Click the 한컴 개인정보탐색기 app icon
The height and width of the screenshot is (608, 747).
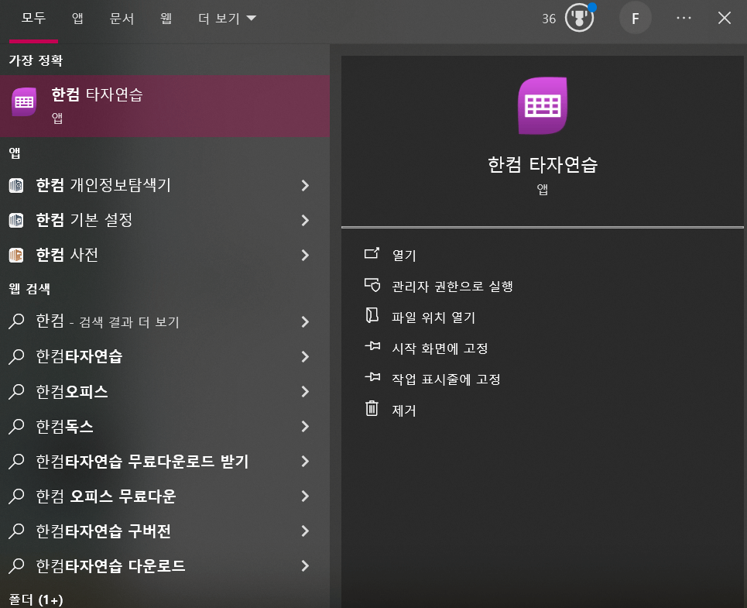pyautogui.click(x=17, y=186)
